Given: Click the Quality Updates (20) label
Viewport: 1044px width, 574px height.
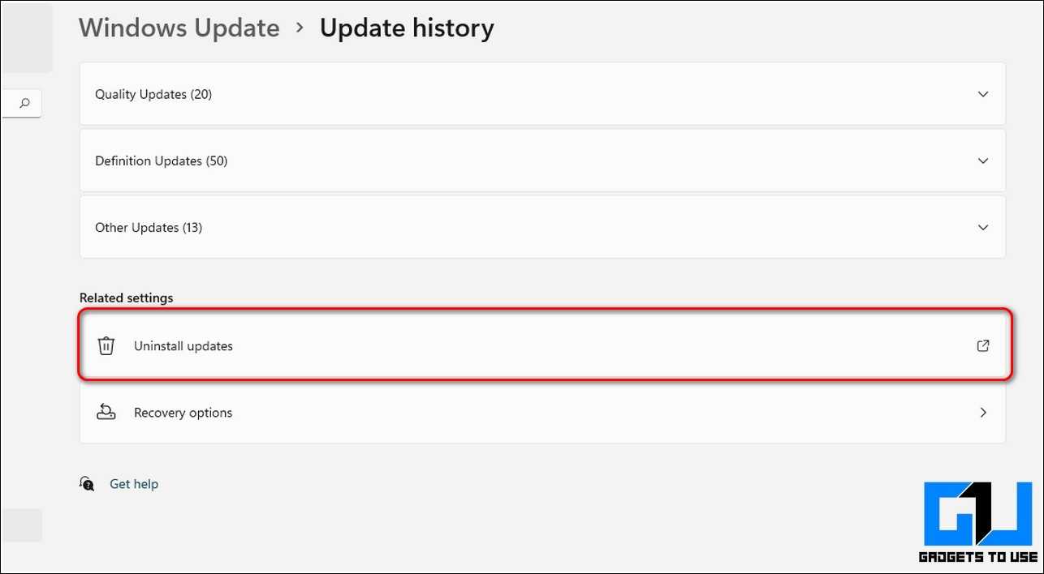Looking at the screenshot, I should coord(153,94).
